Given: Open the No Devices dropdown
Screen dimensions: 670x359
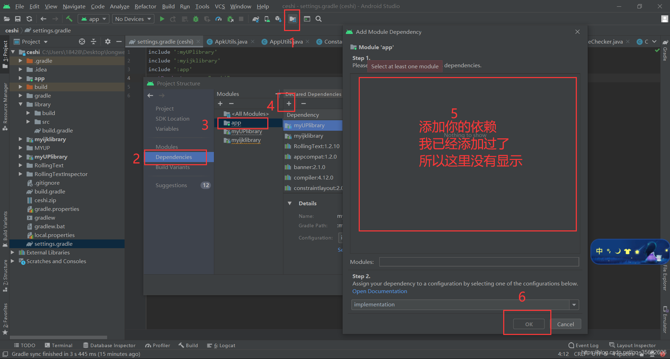Looking at the screenshot, I should point(133,19).
